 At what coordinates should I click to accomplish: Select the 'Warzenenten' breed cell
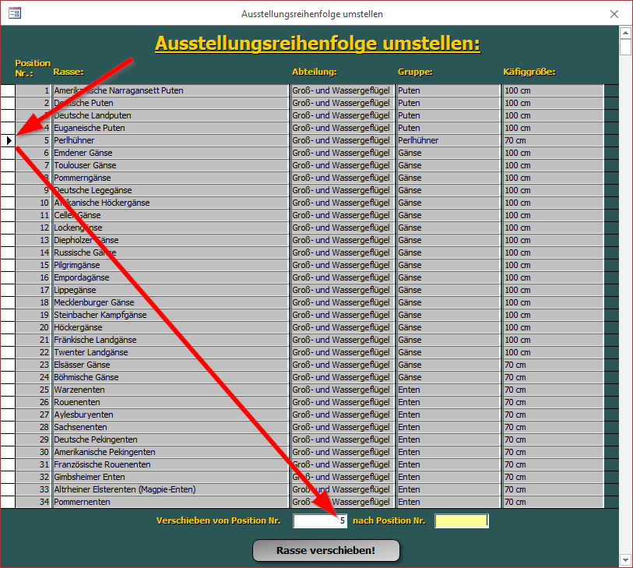[x=169, y=390]
